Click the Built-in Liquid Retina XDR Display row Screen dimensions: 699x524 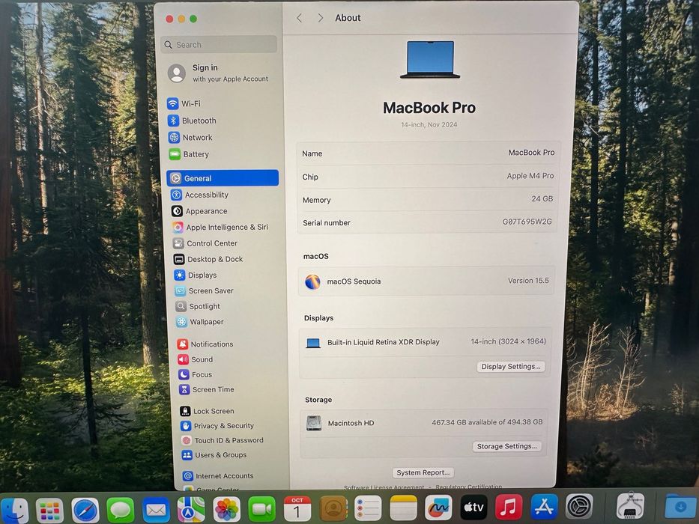pyautogui.click(x=424, y=342)
